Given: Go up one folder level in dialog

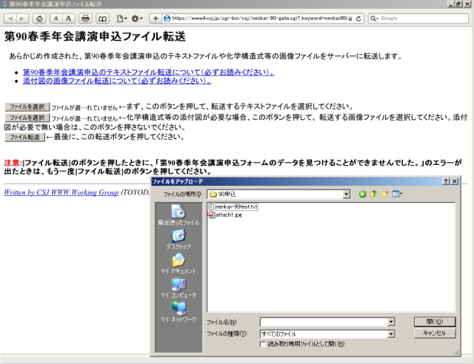Looking at the screenshot, I should [x=374, y=194].
